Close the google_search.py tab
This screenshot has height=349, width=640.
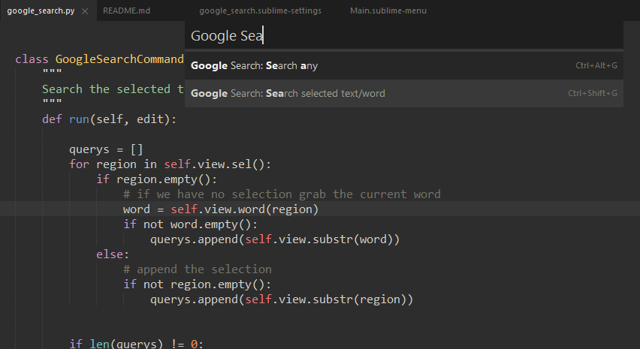click(85, 11)
